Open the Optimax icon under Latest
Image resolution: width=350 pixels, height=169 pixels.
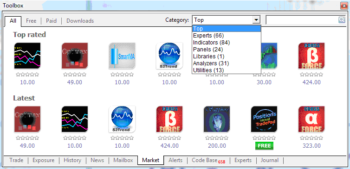(27, 119)
